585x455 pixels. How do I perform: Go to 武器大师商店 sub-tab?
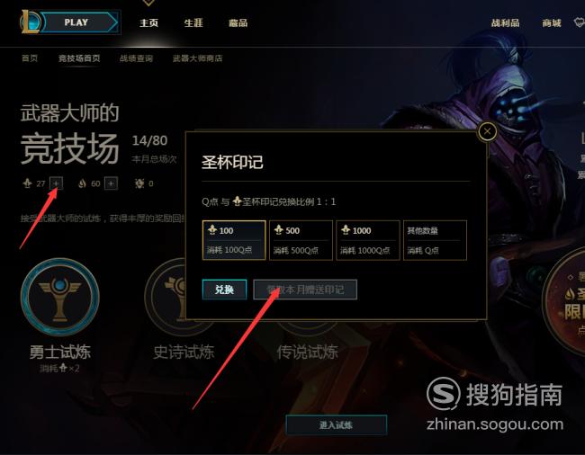(197, 58)
